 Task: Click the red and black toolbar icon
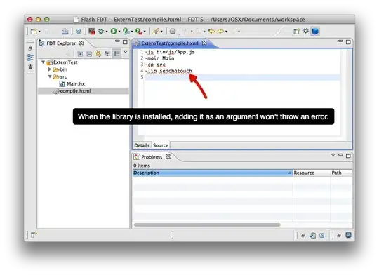(92, 31)
